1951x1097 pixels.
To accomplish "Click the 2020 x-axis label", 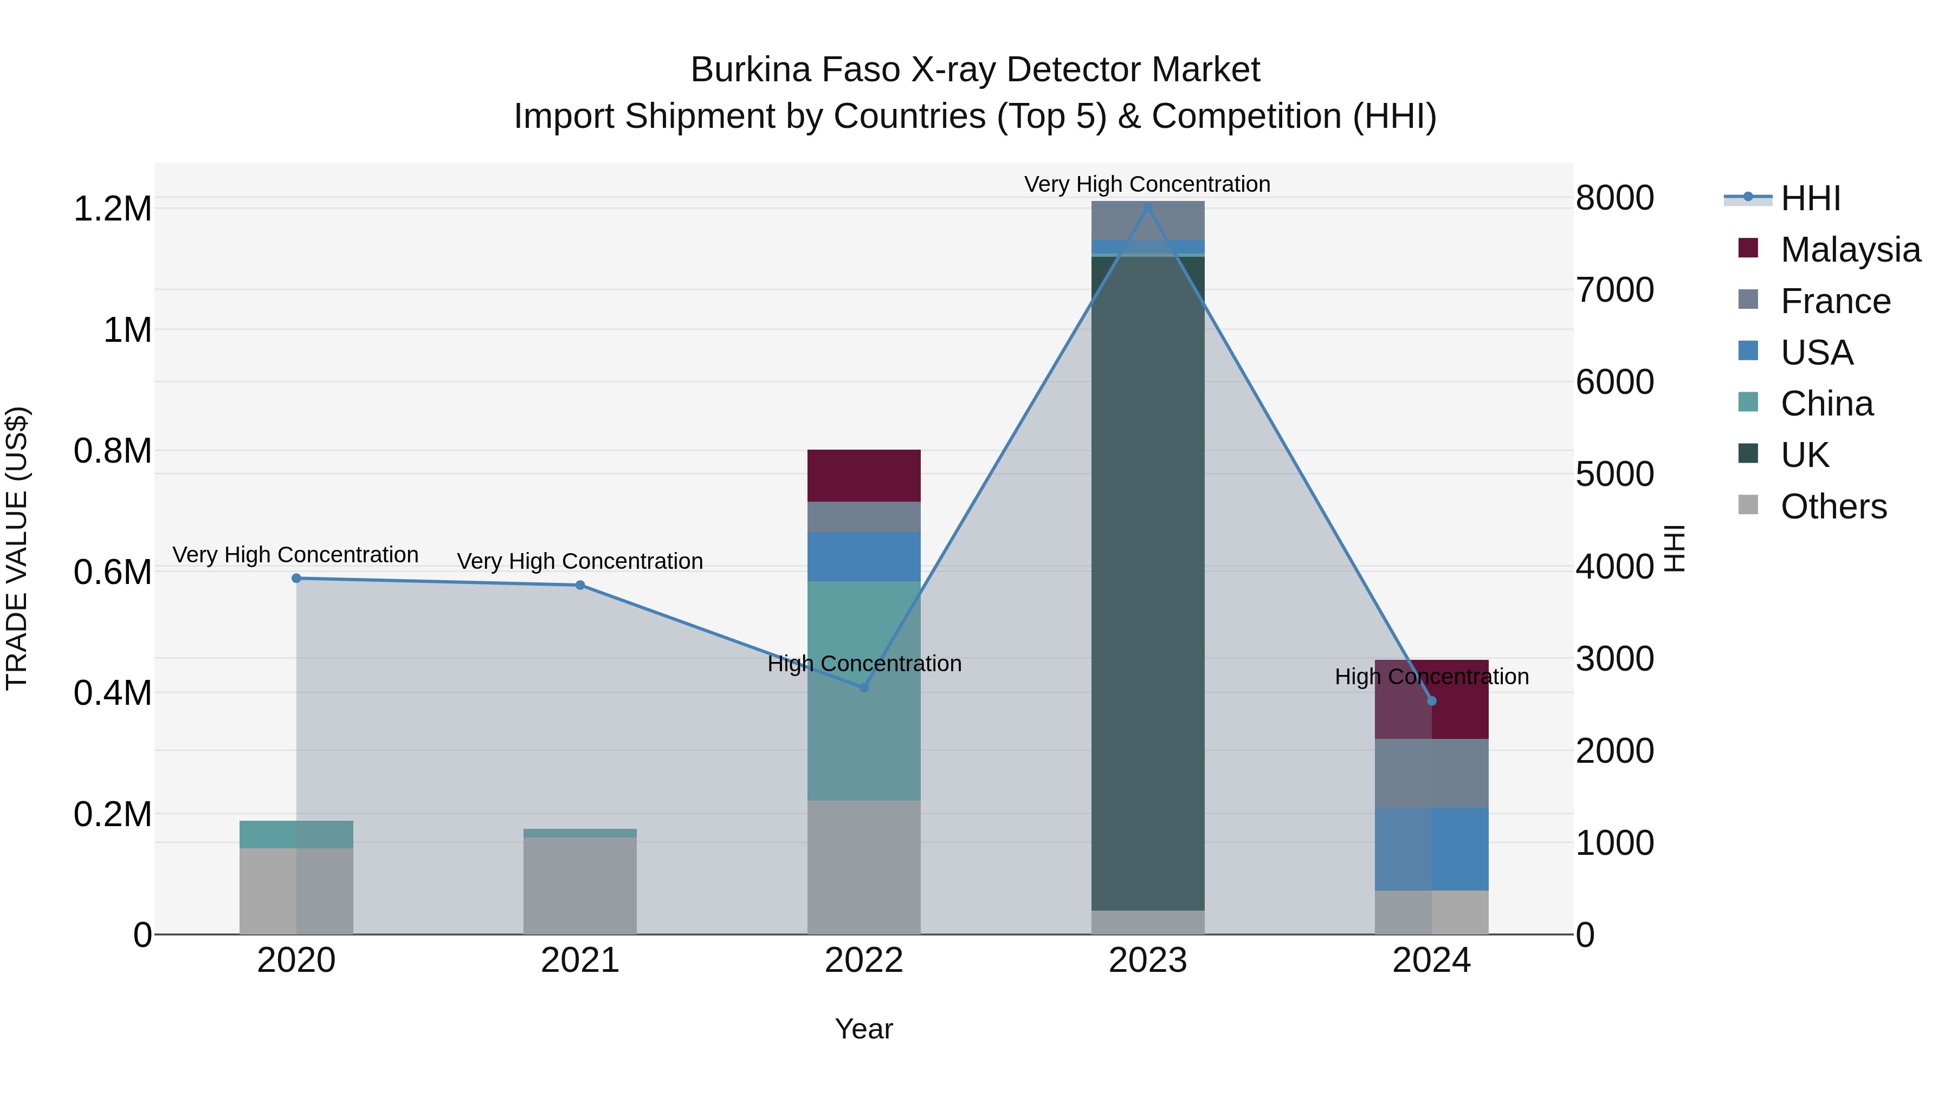I will 296,960.
